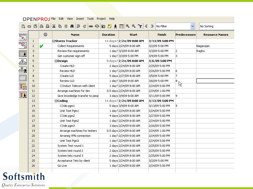Collapse the Coding task group
The width and height of the screenshot is (253, 189).
[56, 101]
